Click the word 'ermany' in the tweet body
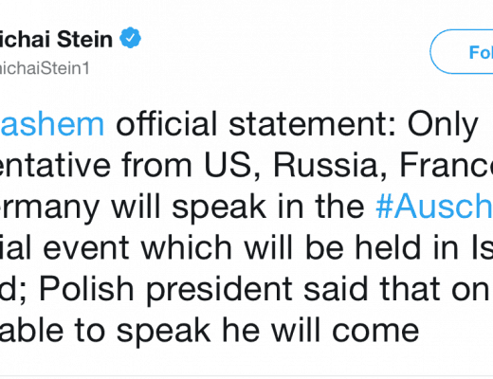The height and width of the screenshot is (379, 493). 49,208
